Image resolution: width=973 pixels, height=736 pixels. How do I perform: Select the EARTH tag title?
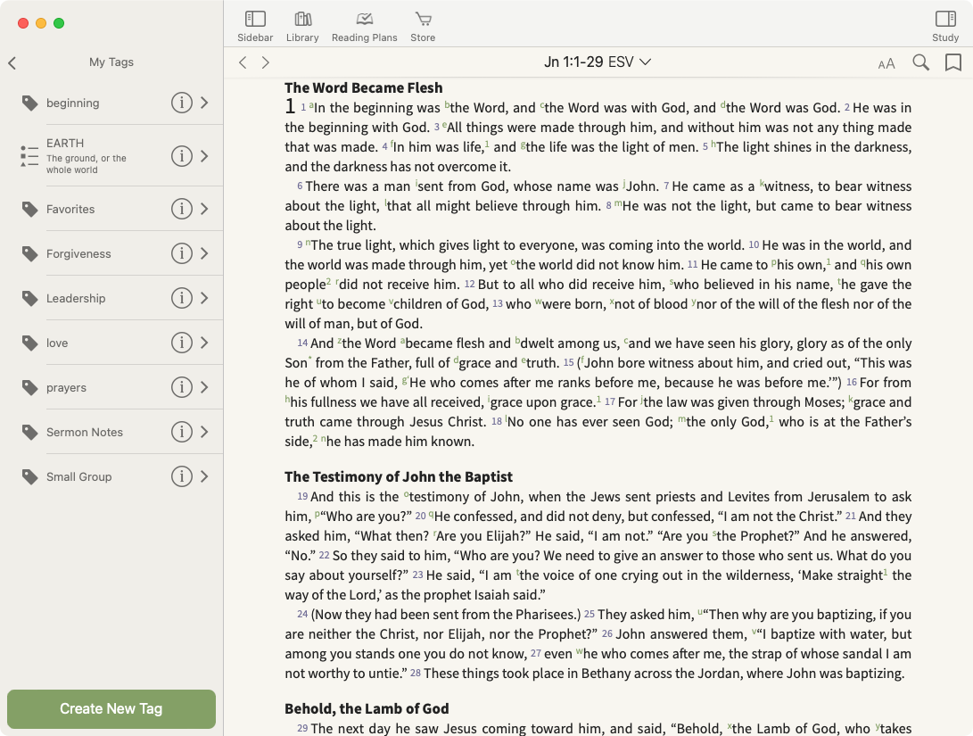(65, 143)
